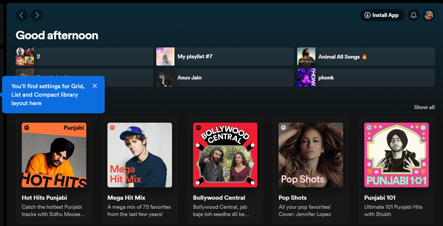Select the "Mega Hit Mix" card title
The width and height of the screenshot is (443, 226).
[x=126, y=198]
